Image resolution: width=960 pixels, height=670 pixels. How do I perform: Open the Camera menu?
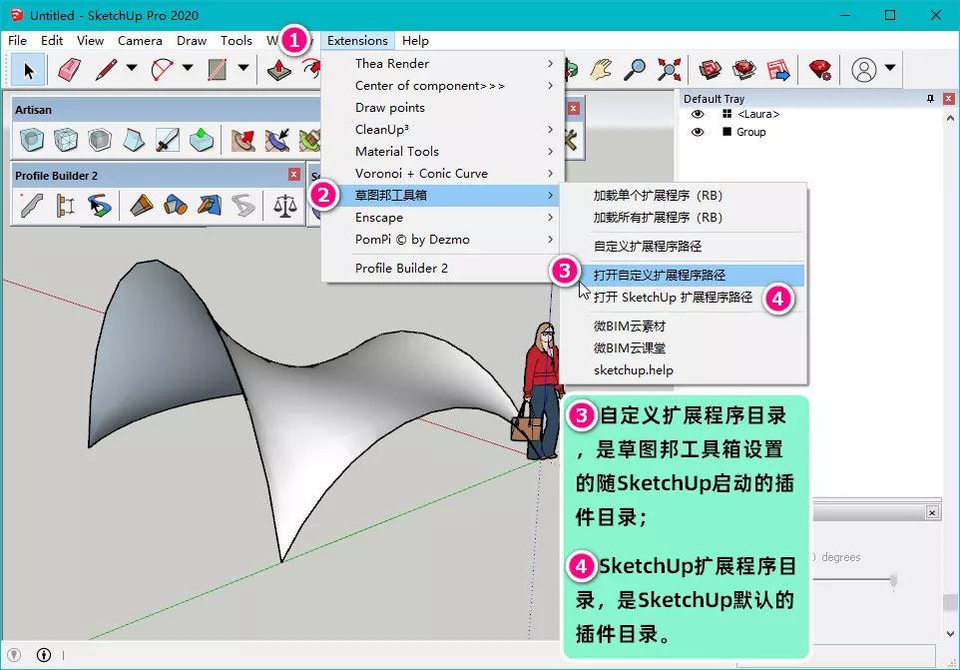point(140,40)
